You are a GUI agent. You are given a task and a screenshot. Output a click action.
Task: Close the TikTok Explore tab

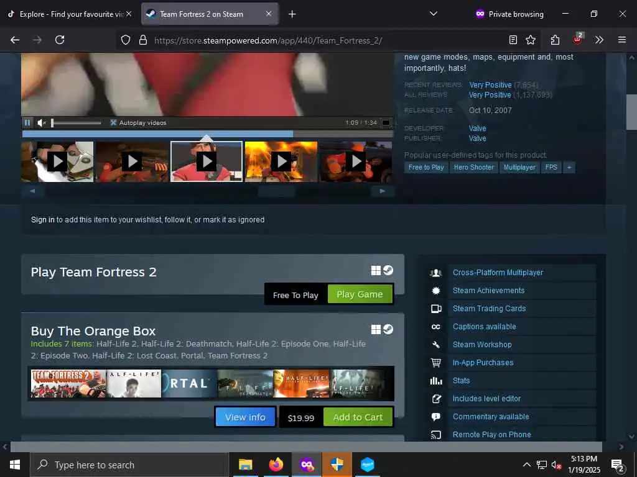click(129, 14)
